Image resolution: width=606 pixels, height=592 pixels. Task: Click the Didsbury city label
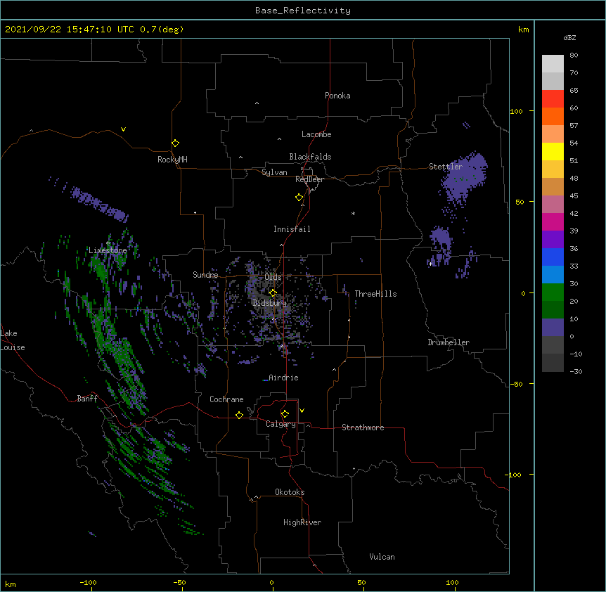270,303
